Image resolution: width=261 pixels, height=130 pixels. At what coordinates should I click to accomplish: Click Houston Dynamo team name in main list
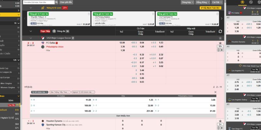(x=54, y=121)
